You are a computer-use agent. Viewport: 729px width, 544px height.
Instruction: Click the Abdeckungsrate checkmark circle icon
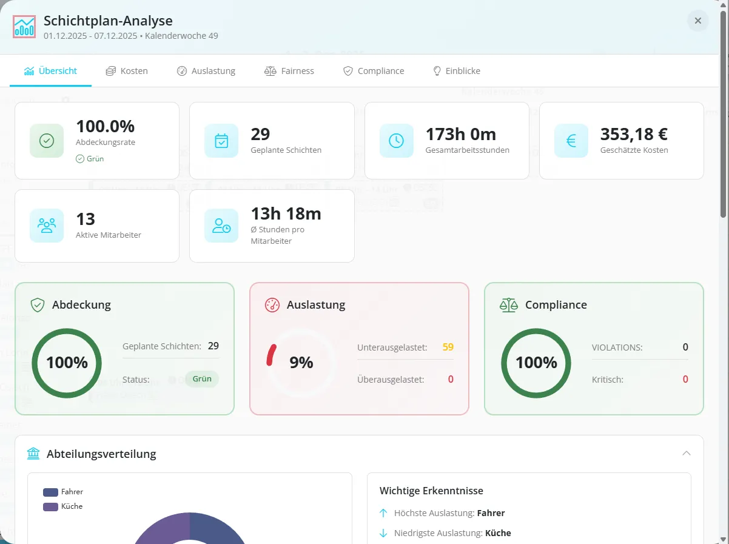point(47,141)
